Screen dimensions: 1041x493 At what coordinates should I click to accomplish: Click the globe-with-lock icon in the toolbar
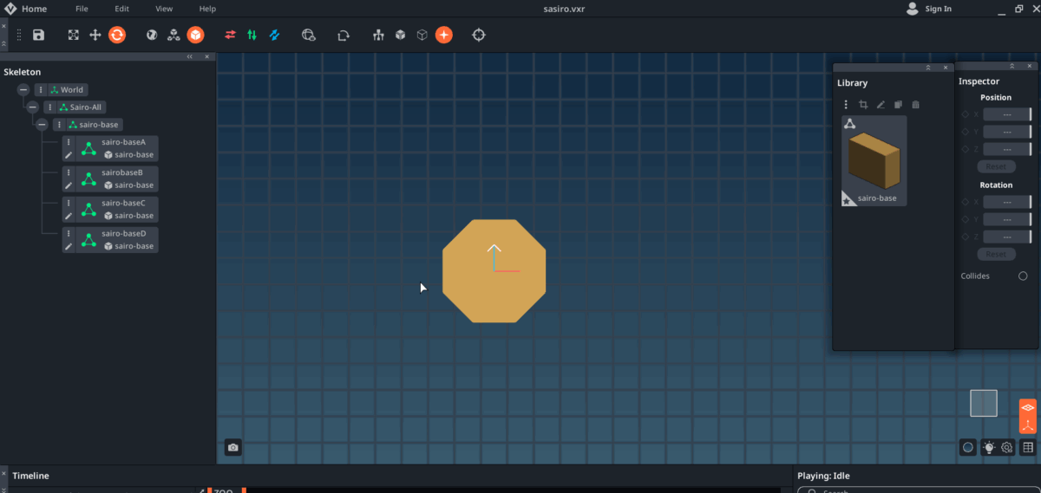309,35
